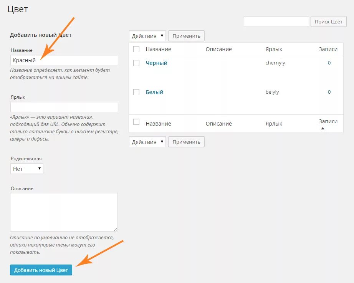Sort by the Ярлык column header
This screenshot has height=283, width=354.
coord(274,49)
